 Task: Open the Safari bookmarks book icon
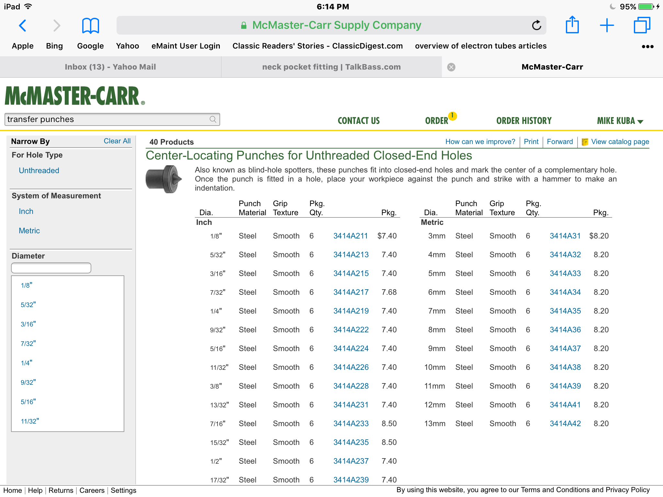click(x=90, y=26)
